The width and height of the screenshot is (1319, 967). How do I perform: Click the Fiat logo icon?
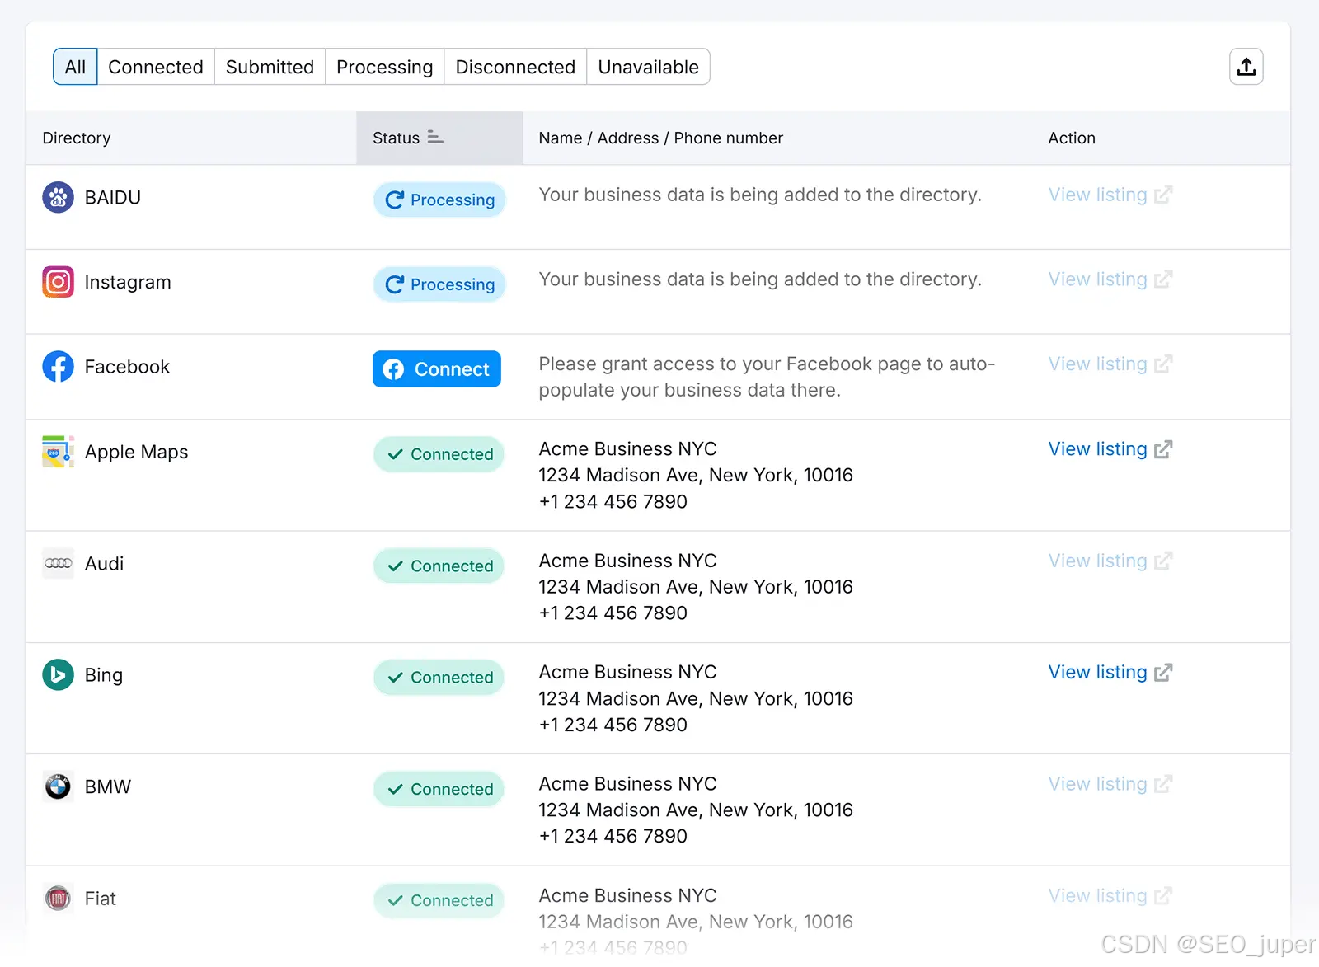click(x=58, y=899)
